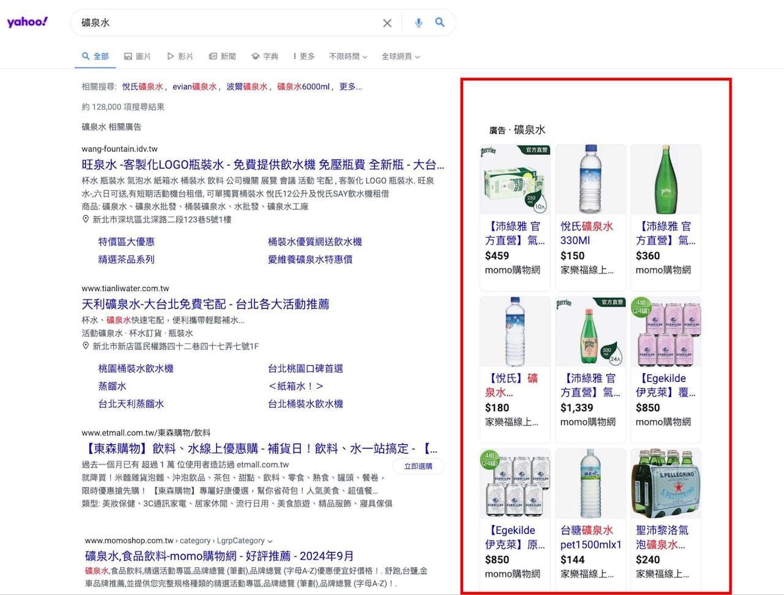
Task: Open the Perrier box product image priced $459
Action: (514, 180)
